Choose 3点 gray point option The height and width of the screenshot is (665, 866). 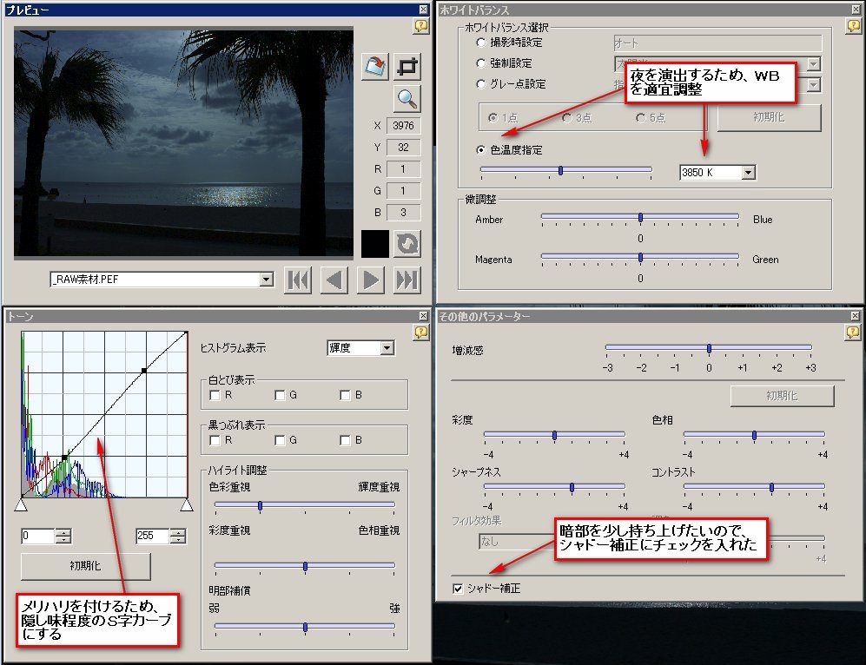566,117
